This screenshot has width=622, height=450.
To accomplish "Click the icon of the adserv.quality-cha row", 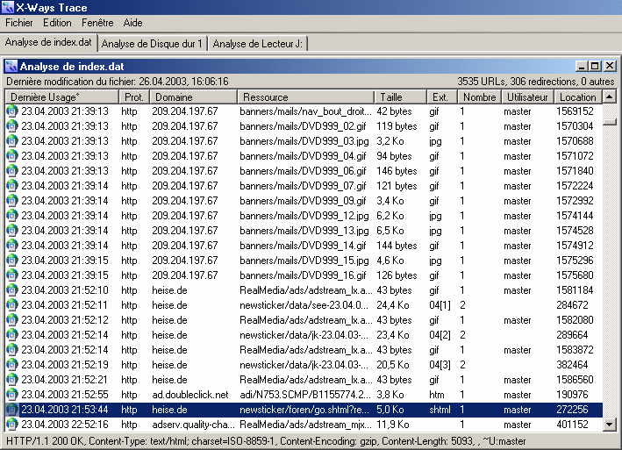I will point(11,425).
